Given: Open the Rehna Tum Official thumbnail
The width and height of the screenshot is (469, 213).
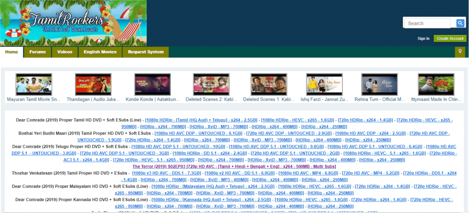Looking at the screenshot, I should [380, 84].
